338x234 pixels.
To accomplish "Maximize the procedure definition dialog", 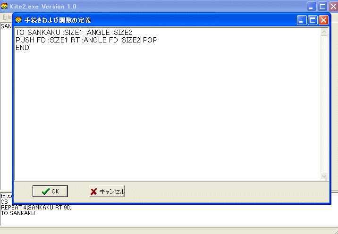I will (313, 20).
